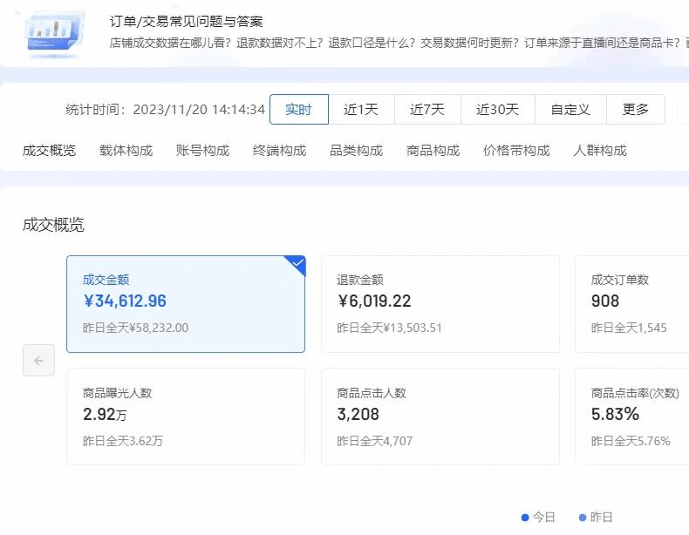Toggle the 昨日 legend dot
Viewport: 689px width, 535px height.
583,518
